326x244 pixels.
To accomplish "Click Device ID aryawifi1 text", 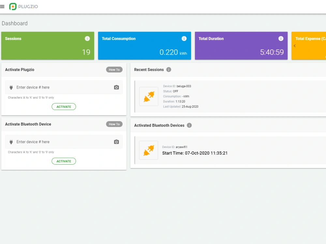I will (x=175, y=147).
